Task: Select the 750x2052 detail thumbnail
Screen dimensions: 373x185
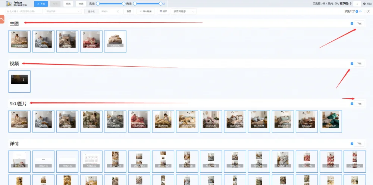Action: [235, 162]
